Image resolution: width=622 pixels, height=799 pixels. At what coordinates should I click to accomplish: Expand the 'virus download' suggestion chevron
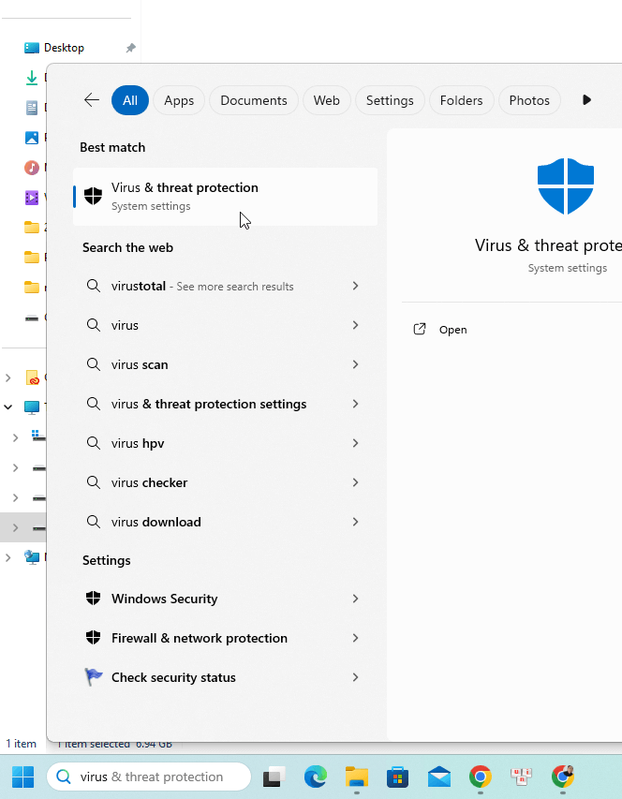click(x=356, y=522)
